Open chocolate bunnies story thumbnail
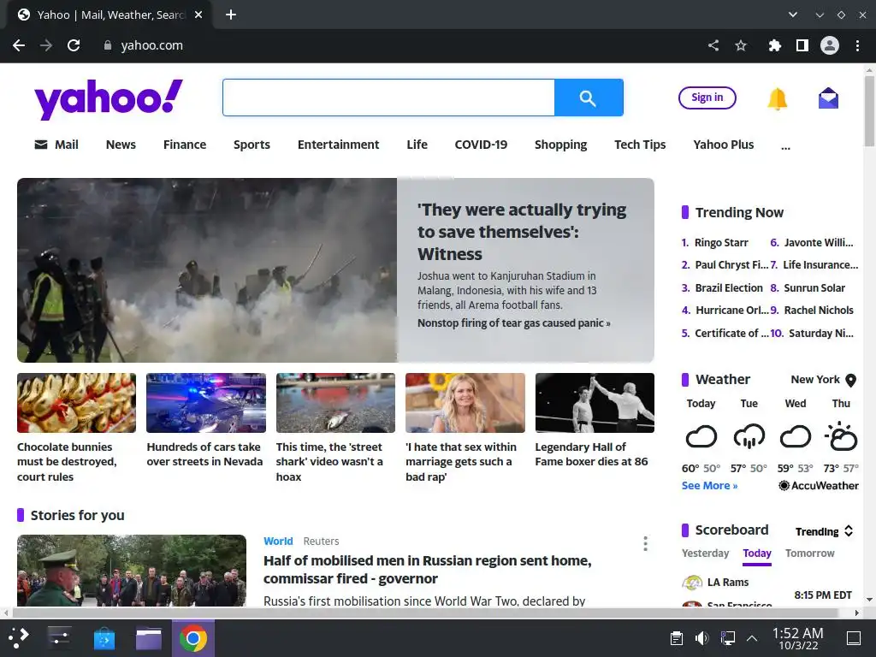The width and height of the screenshot is (876, 657). click(x=76, y=403)
